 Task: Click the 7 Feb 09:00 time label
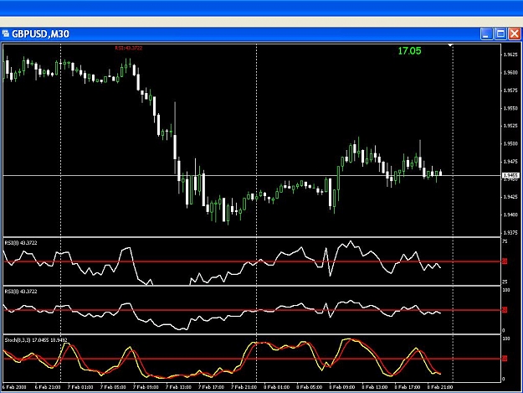click(146, 387)
